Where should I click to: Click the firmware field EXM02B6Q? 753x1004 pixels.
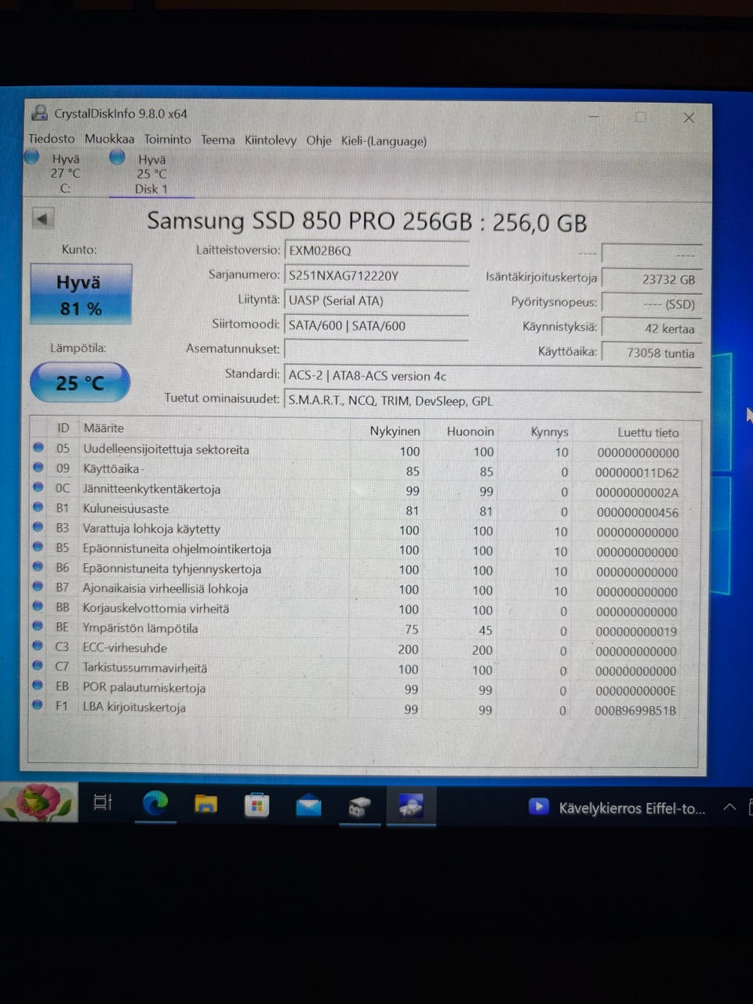[376, 251]
